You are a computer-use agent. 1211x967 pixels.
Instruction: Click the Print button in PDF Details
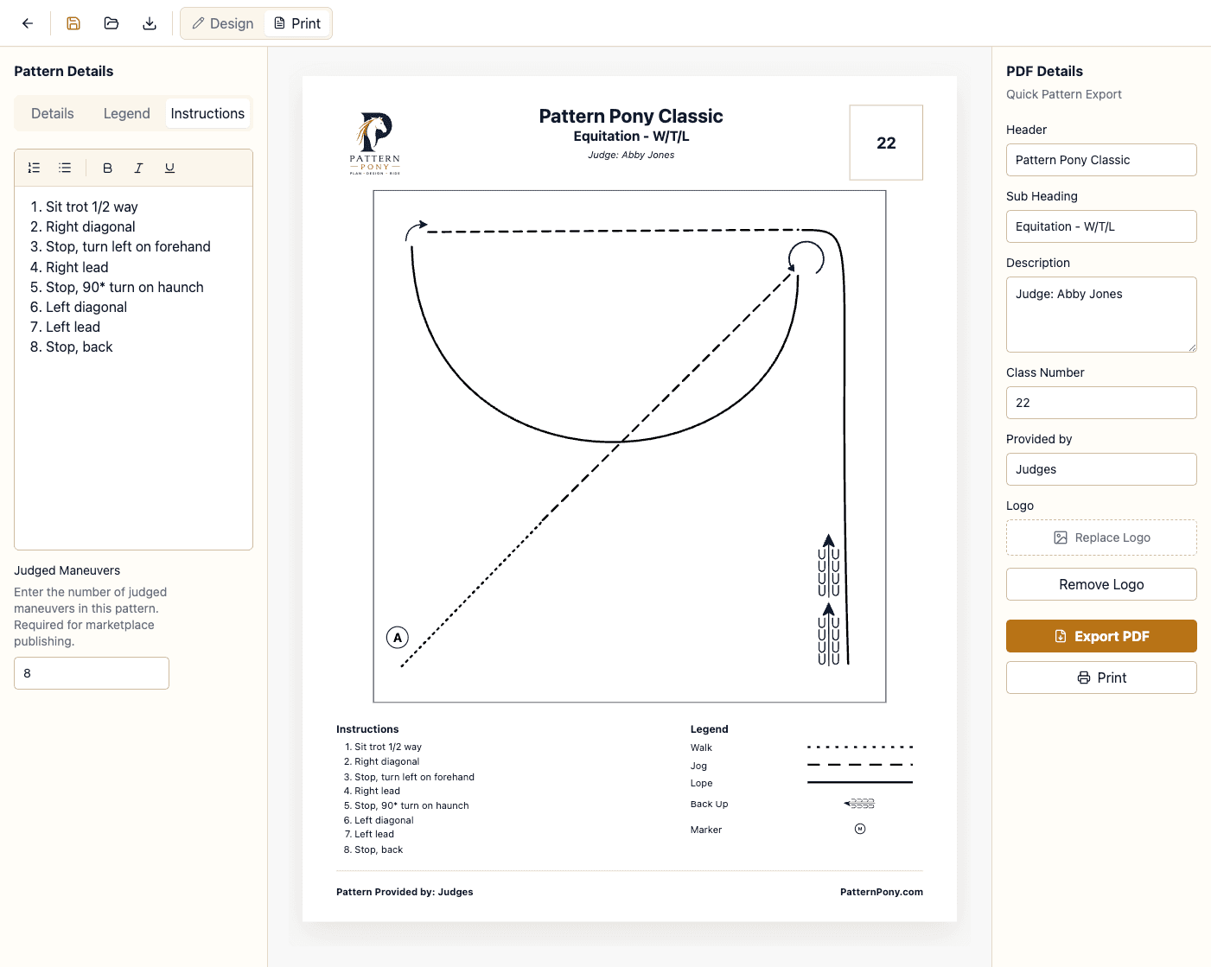(1101, 678)
